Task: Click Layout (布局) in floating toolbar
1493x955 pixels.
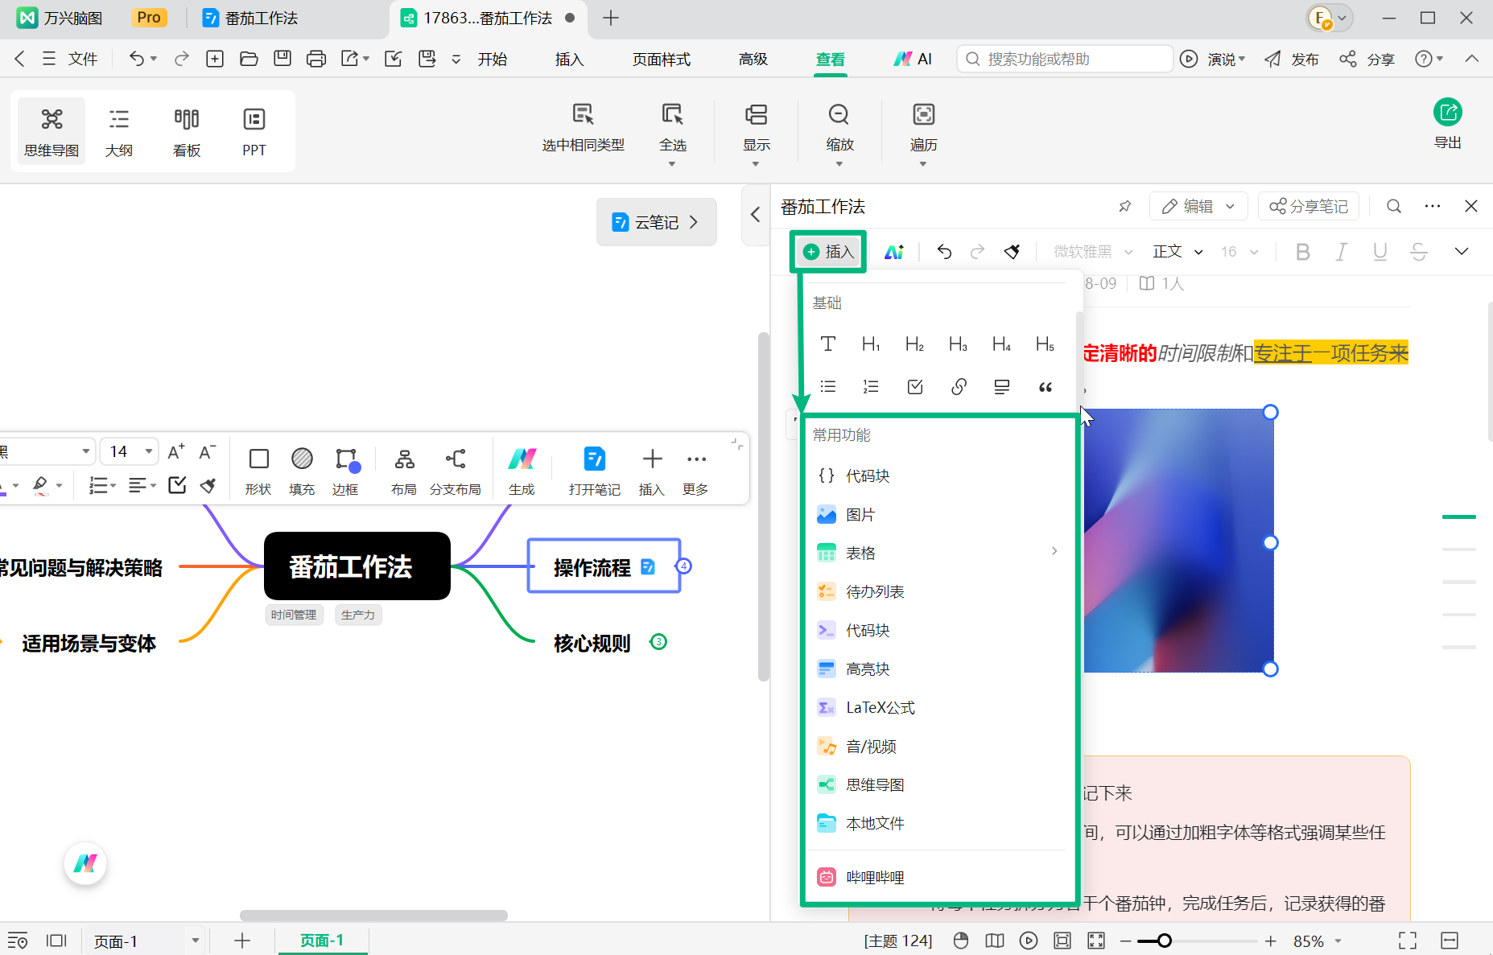Action: pos(404,471)
